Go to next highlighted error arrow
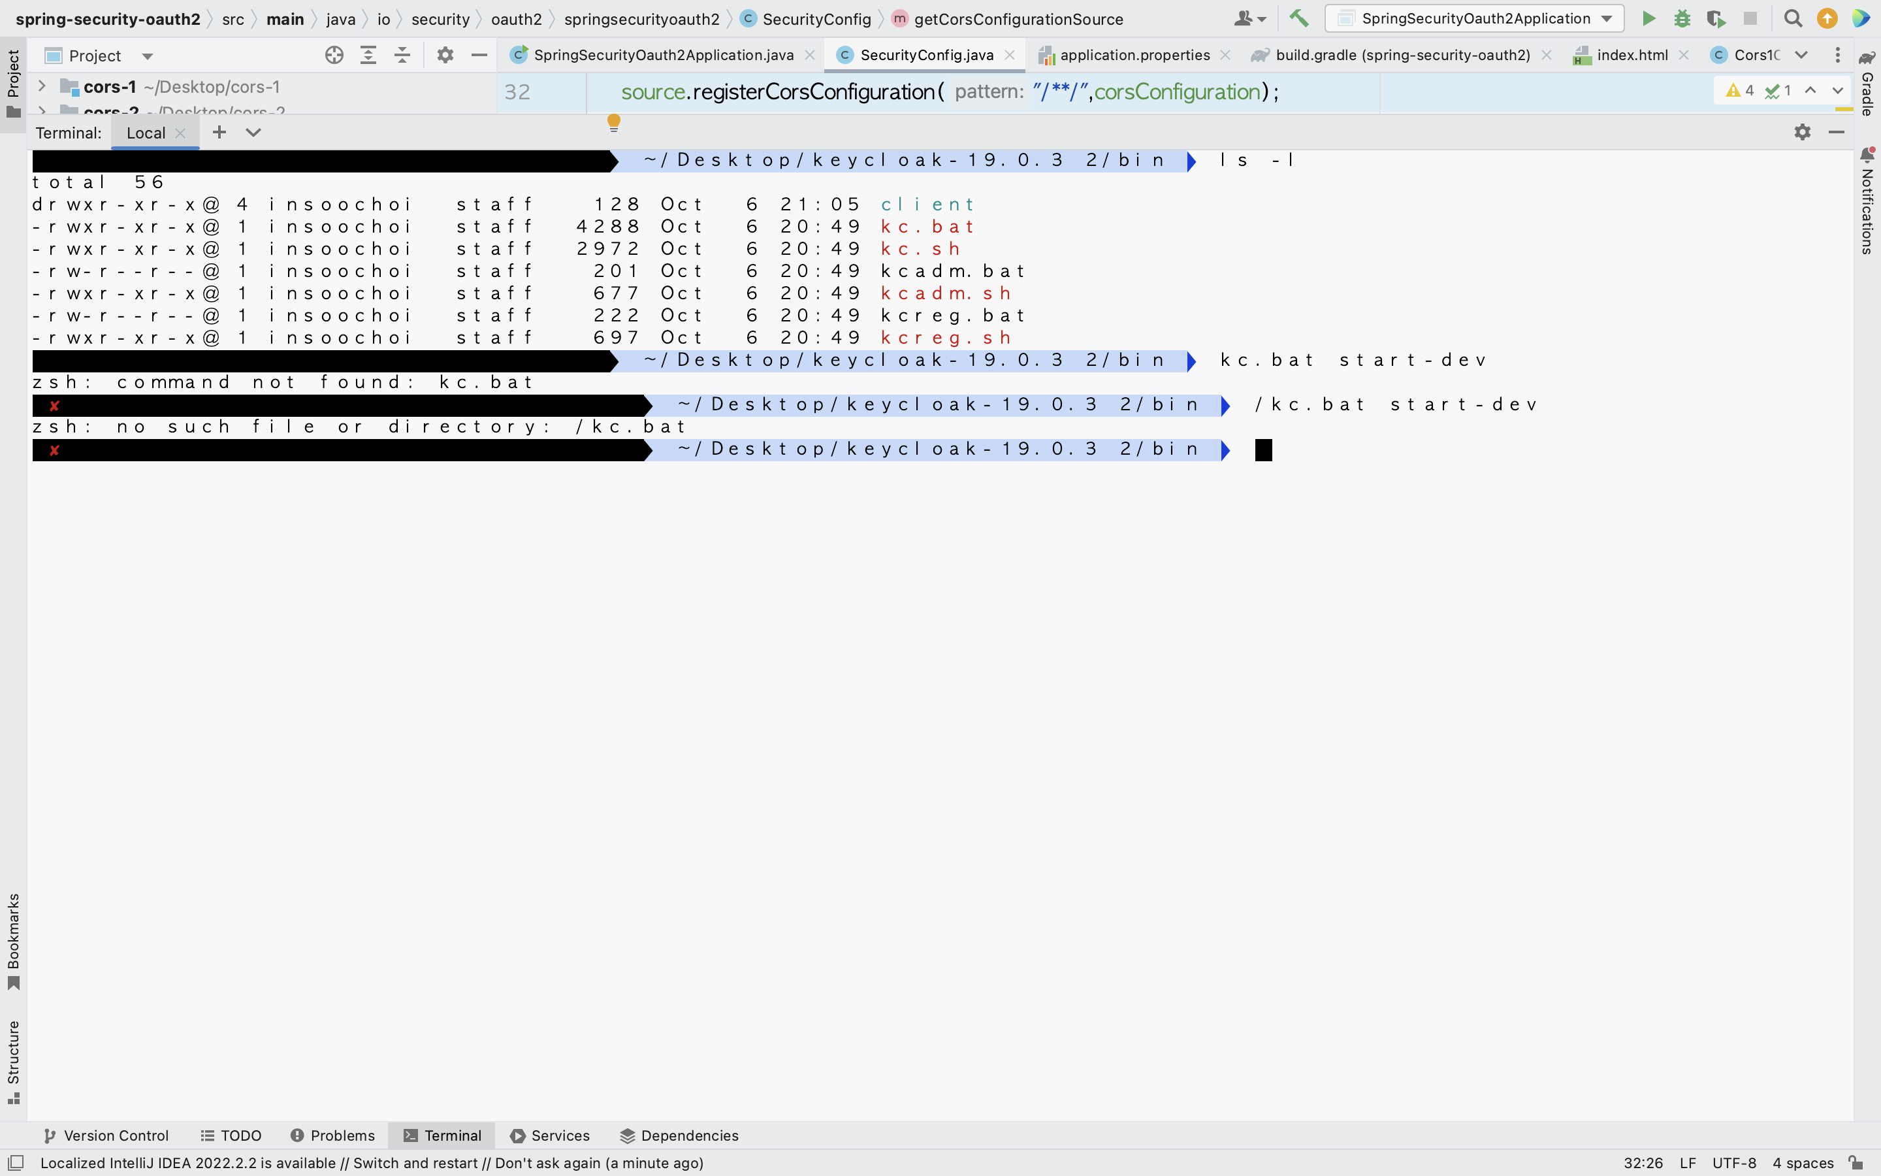This screenshot has width=1881, height=1176. [1837, 91]
